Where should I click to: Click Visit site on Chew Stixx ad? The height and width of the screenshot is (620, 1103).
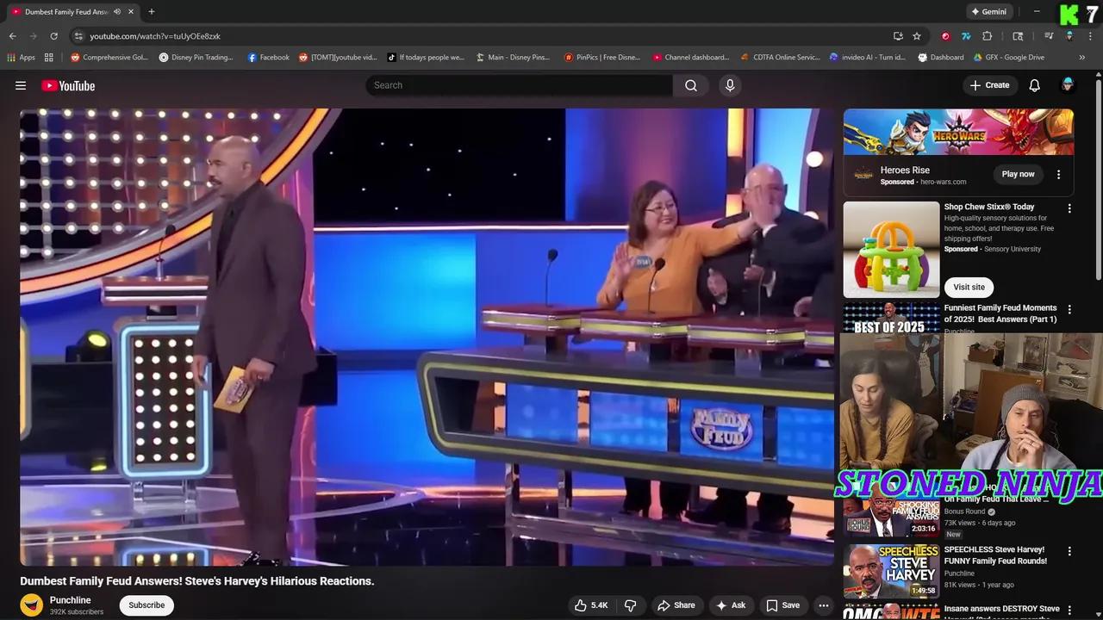click(x=969, y=288)
